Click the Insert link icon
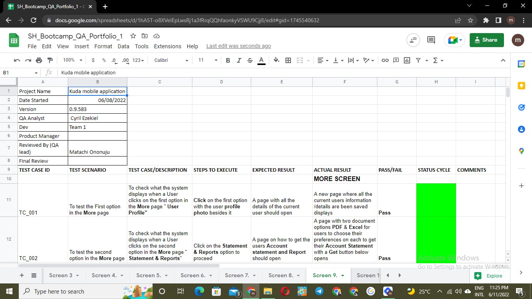532x299 pixels. (x=385, y=60)
